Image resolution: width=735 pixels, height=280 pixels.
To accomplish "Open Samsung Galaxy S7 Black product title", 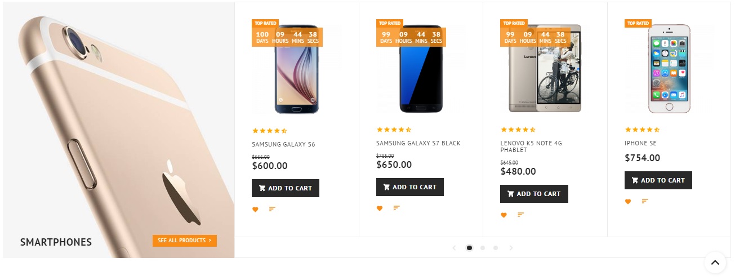I will [418, 143].
